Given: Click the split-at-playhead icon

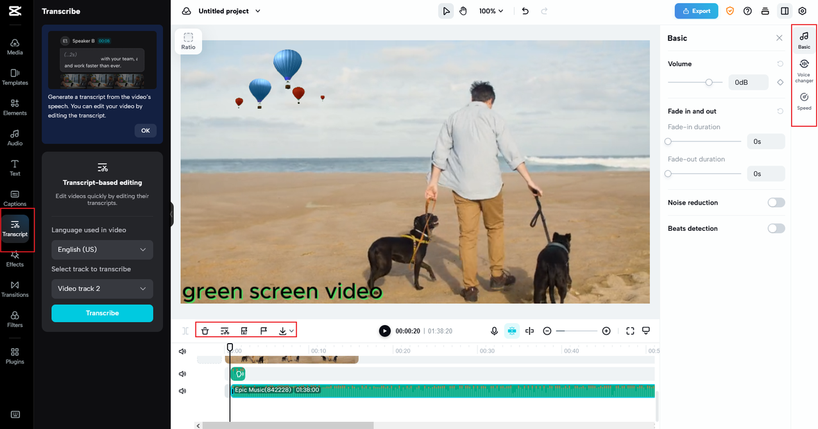Looking at the screenshot, I should [x=529, y=331].
